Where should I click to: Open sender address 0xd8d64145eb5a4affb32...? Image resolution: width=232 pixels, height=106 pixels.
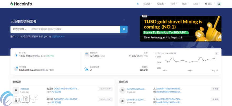(x=169, y=89)
